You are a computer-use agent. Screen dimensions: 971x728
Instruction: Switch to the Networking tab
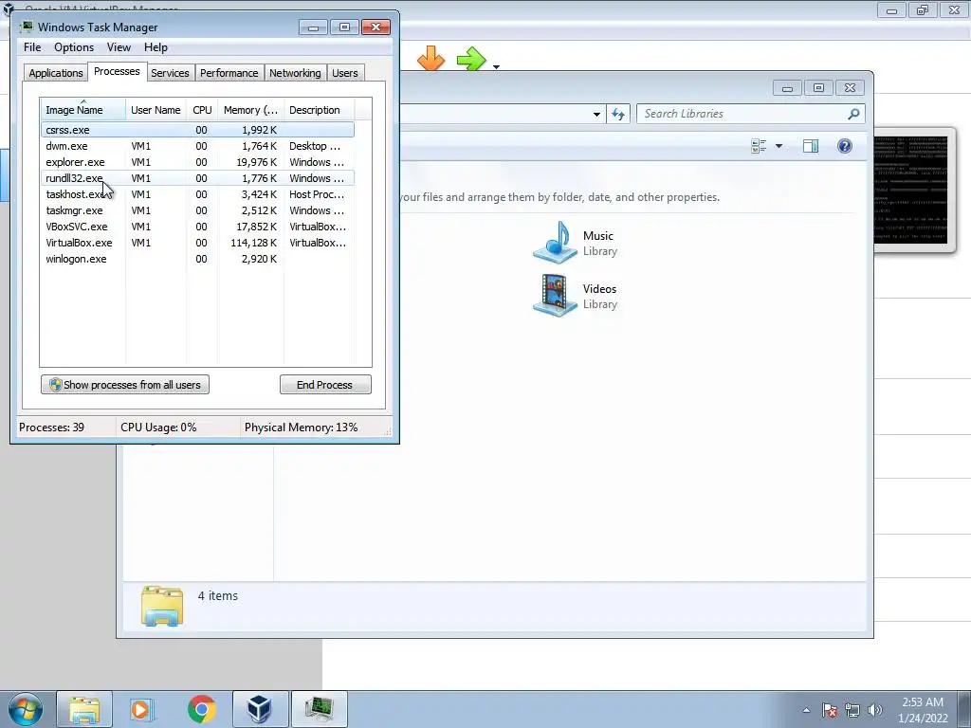click(x=295, y=73)
